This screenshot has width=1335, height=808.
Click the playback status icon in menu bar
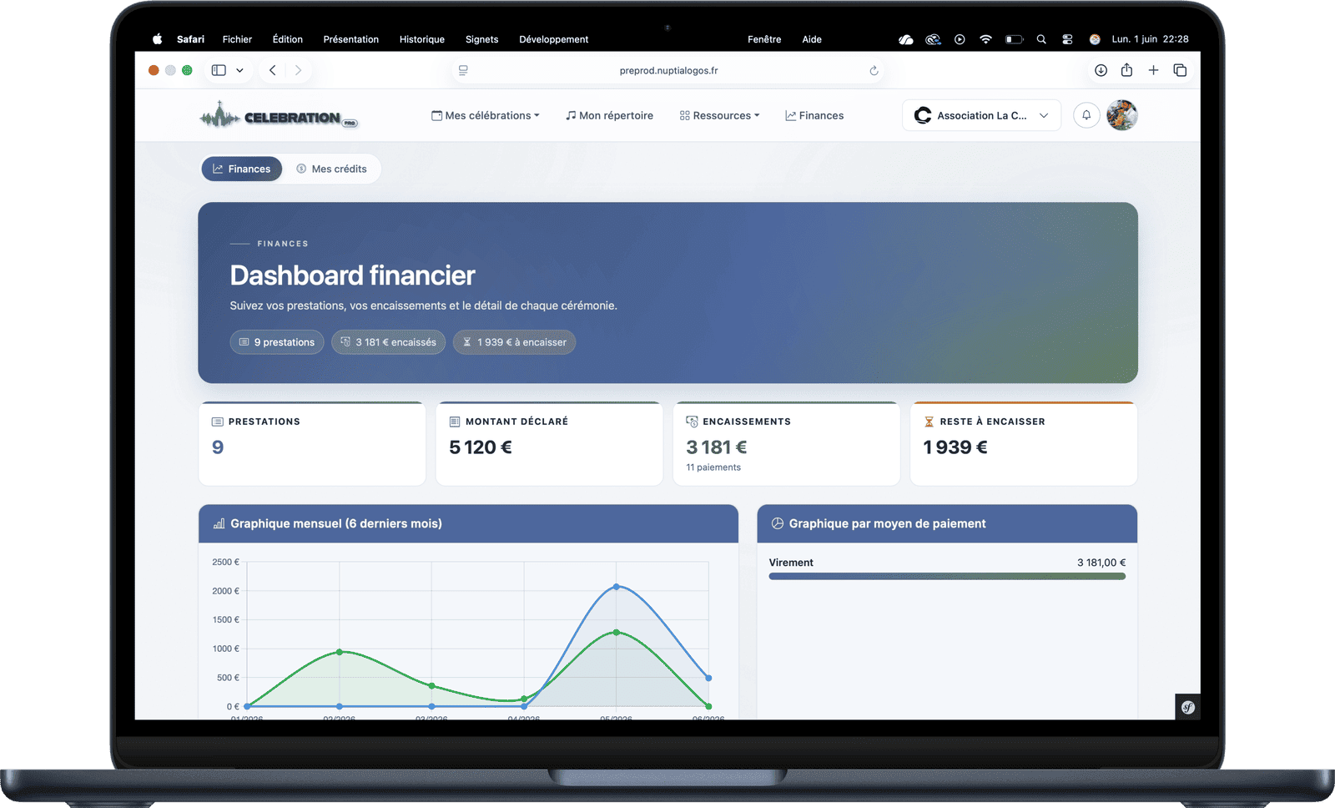(960, 39)
